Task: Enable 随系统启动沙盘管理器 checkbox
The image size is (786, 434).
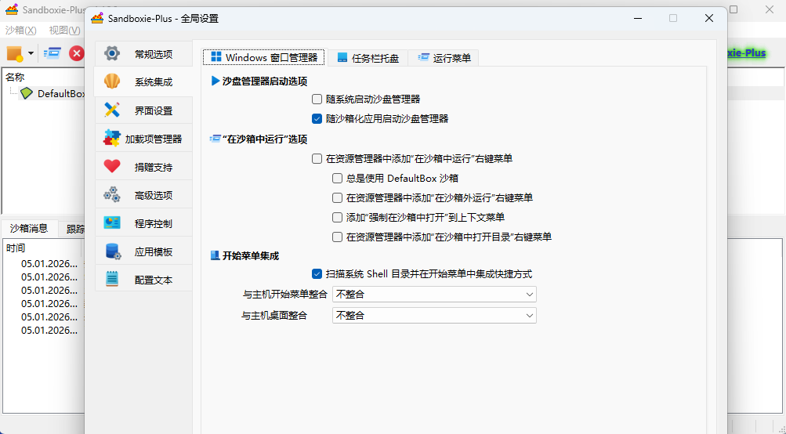Action: [317, 99]
